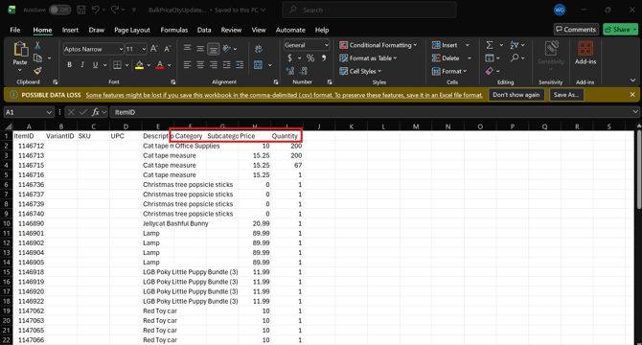Select column K header
The image size is (642, 345).
click(352, 126)
